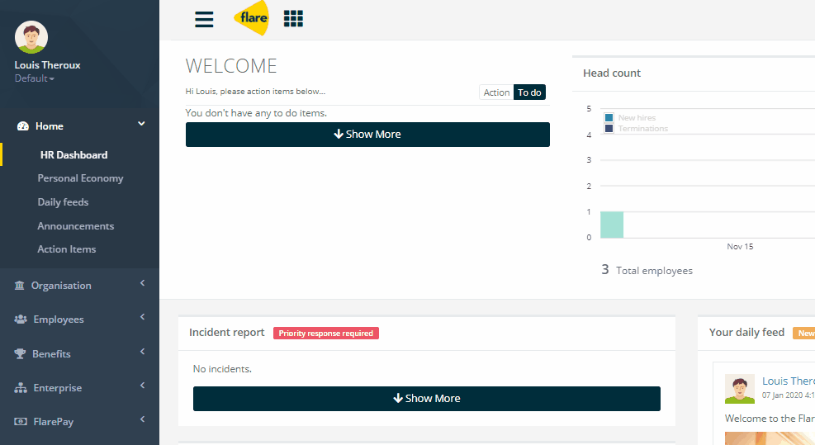Expand the FlarePay menu chevron
The height and width of the screenshot is (445, 815).
142,419
